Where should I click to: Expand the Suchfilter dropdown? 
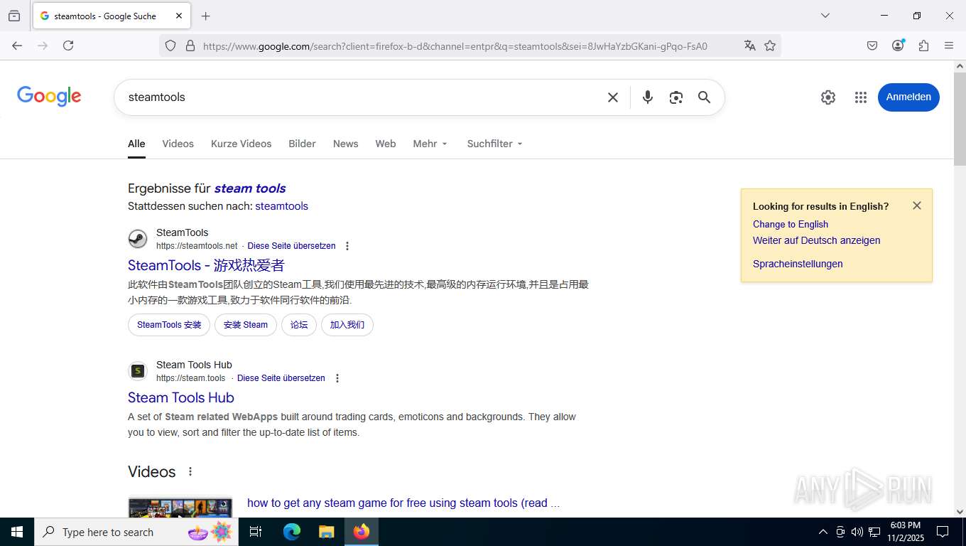[x=494, y=144]
